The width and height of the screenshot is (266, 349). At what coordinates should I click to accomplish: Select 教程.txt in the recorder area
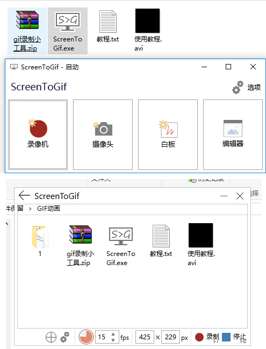pos(161,241)
